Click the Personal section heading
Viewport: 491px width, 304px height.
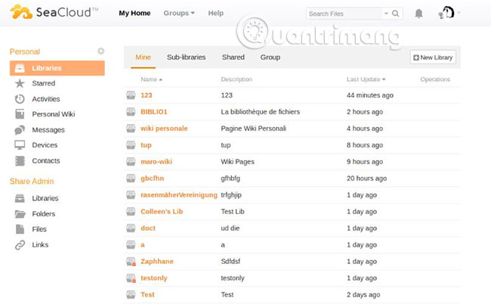pos(25,51)
